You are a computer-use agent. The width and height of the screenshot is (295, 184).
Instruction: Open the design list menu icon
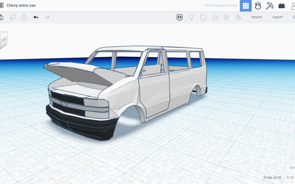click(x=2, y=5)
